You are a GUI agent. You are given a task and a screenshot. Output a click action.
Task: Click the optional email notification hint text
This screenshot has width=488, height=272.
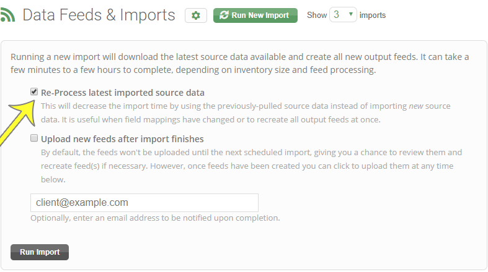pos(155,218)
